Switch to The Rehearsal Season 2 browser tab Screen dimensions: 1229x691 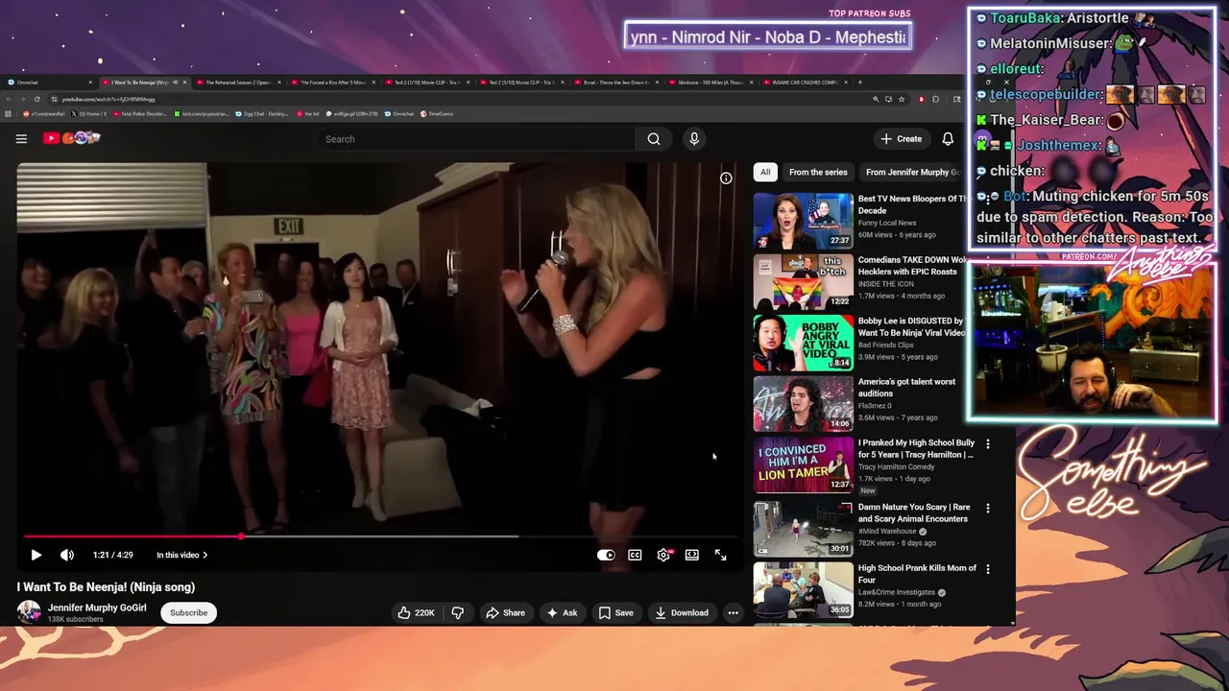[x=238, y=83]
